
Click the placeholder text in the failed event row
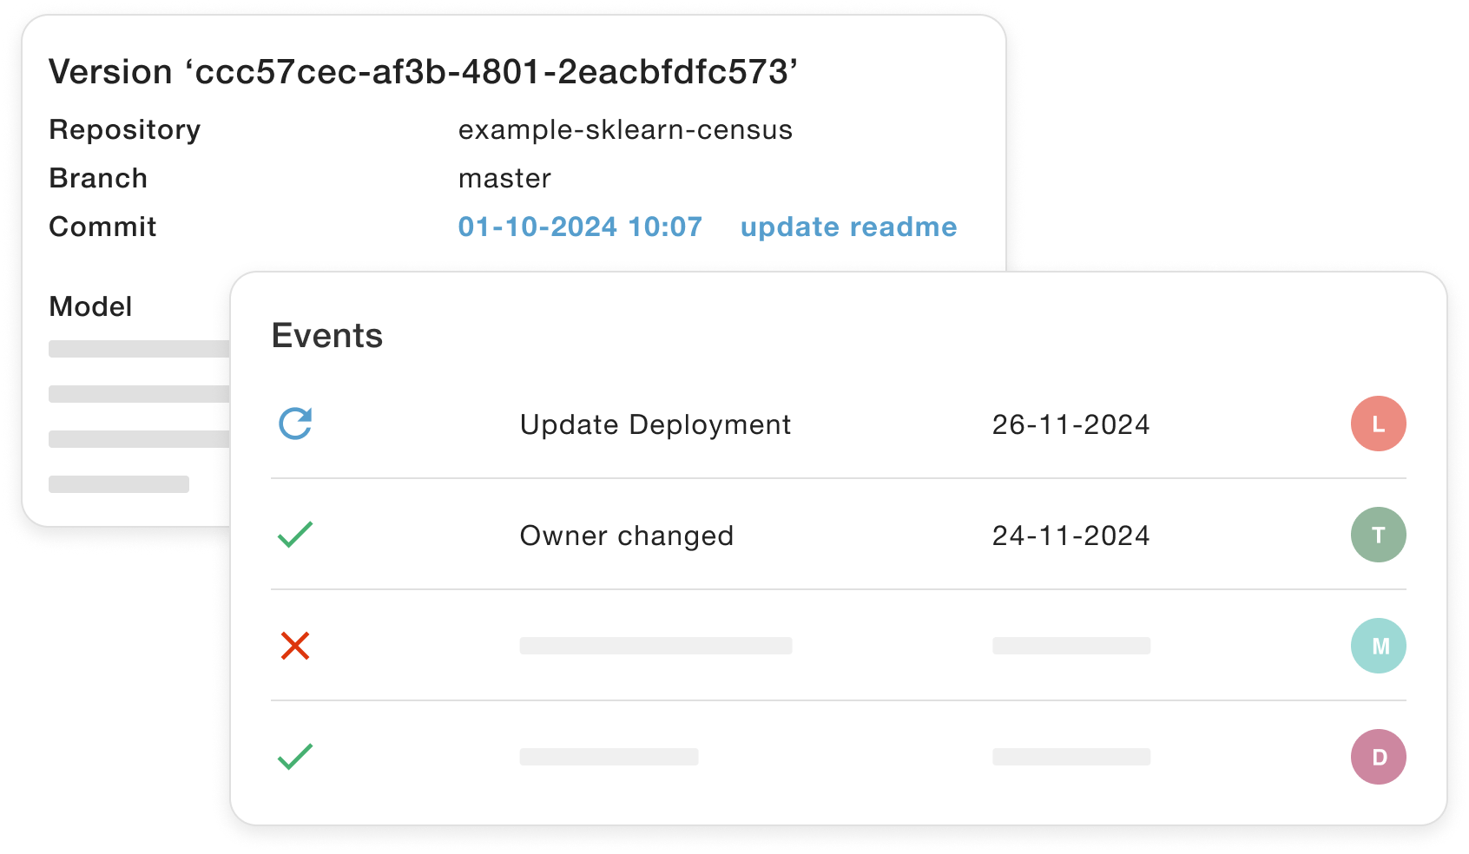coord(655,646)
